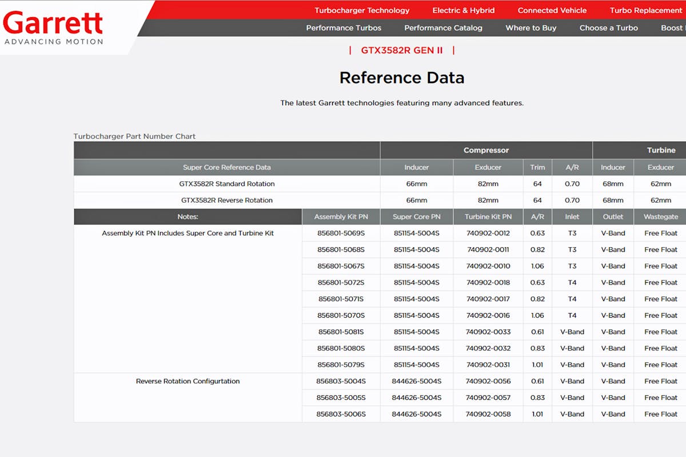Click the GTX3582R Standard Rotation row label
Screen dimensions: 686x457
[x=227, y=184]
